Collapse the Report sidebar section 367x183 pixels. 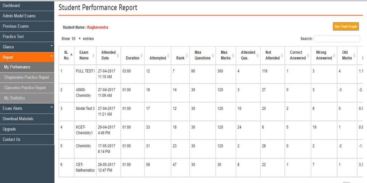click(28, 57)
